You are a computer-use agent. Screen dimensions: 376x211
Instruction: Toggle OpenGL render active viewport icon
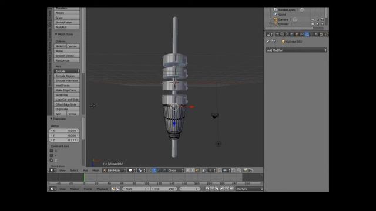pyautogui.click(x=246, y=171)
